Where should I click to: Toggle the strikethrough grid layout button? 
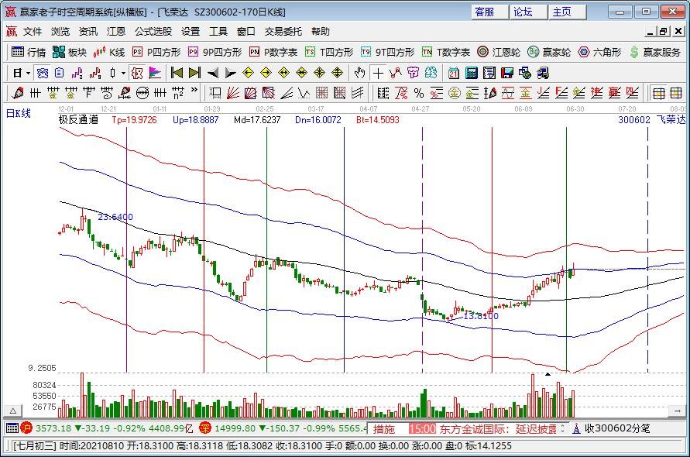pyautogui.click(x=676, y=93)
